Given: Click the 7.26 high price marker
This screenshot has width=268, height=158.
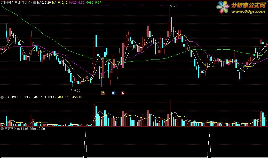Looking at the screenshot, I should click(176, 7).
